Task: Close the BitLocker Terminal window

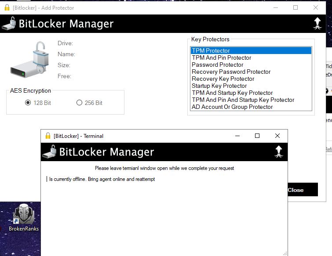Action: coord(277,136)
